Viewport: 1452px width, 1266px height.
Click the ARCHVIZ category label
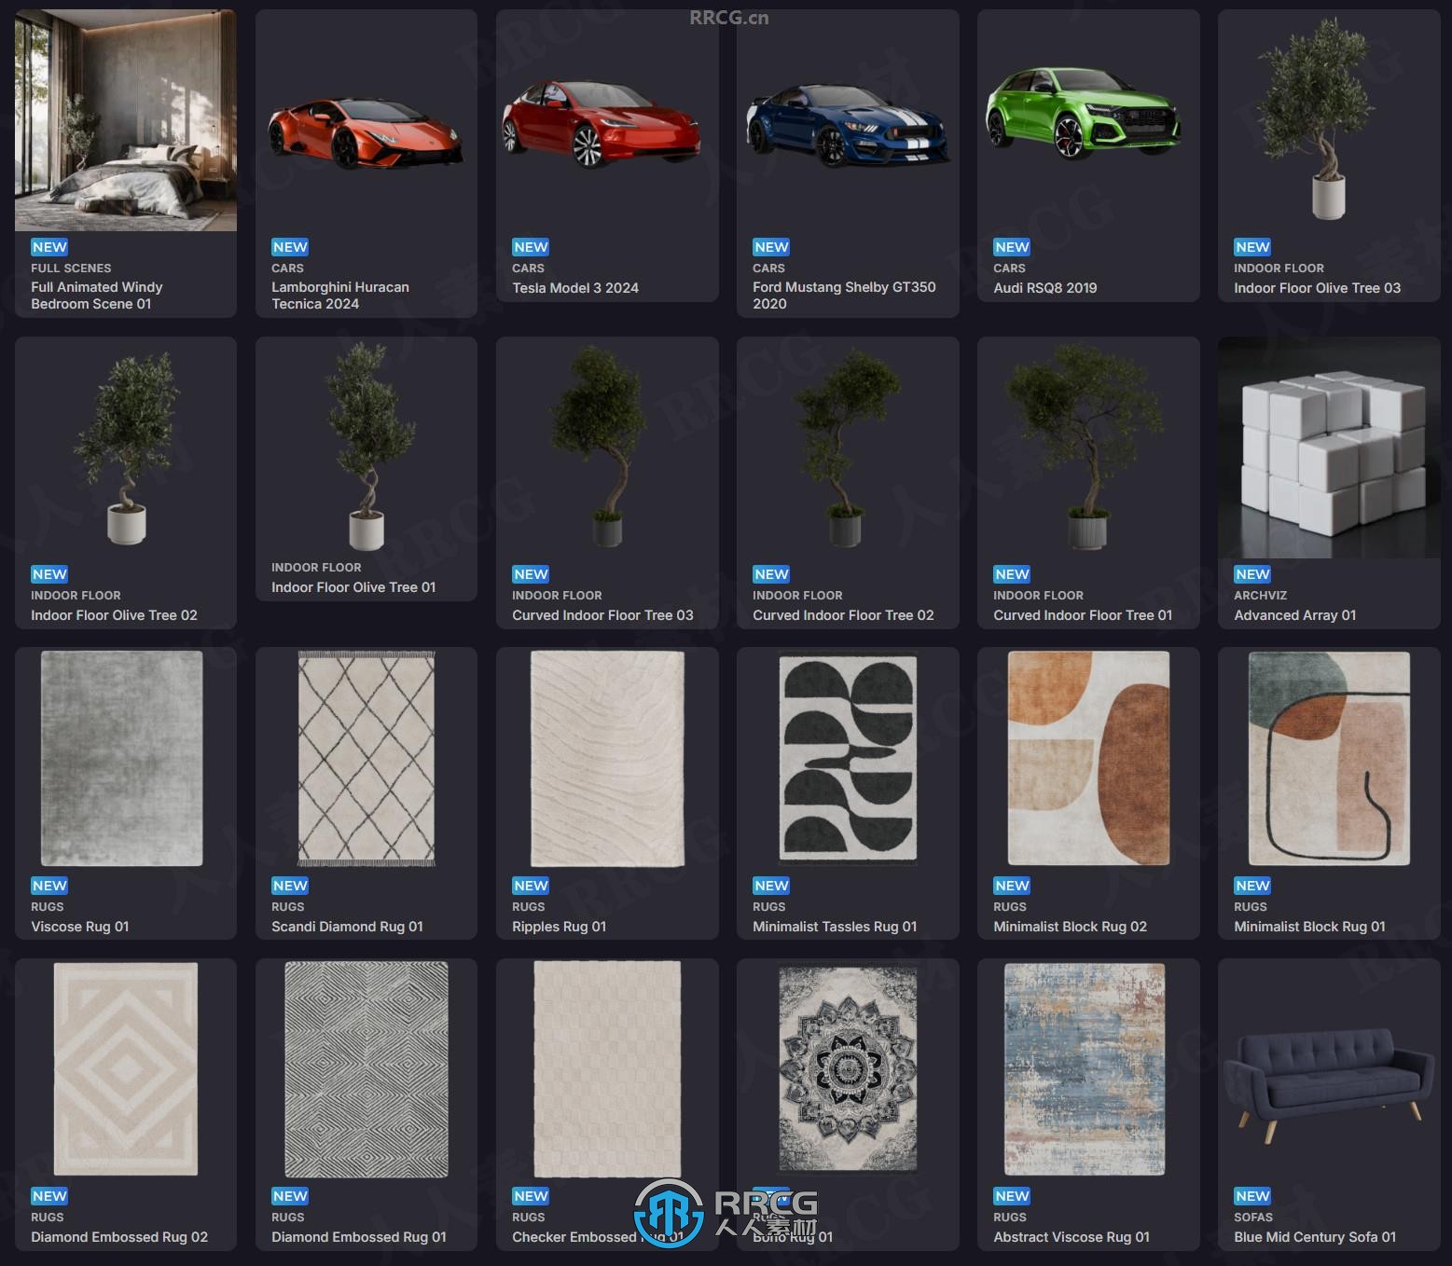pyautogui.click(x=1261, y=595)
